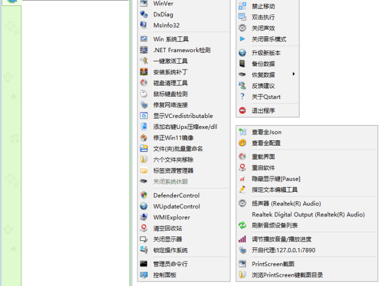This screenshot has width=381, height=286.
Task: Click the 刷新音频设备列表 refresh icon
Action: 242,225
